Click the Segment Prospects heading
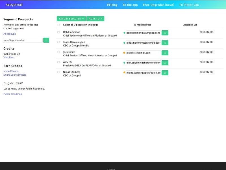 point(18,19)
